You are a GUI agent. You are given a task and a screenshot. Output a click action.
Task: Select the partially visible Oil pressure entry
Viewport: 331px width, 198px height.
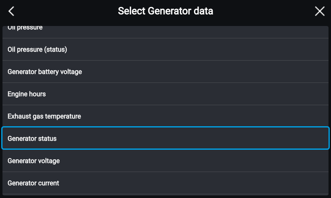tap(165, 32)
